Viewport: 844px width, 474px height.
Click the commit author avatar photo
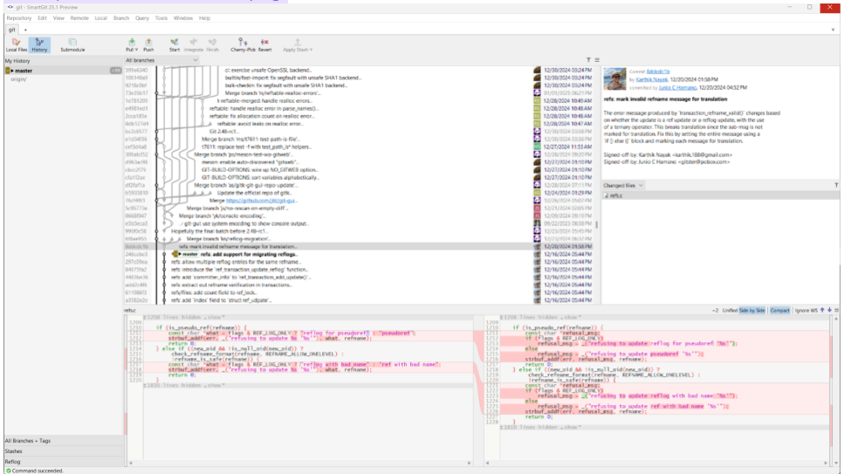(614, 79)
